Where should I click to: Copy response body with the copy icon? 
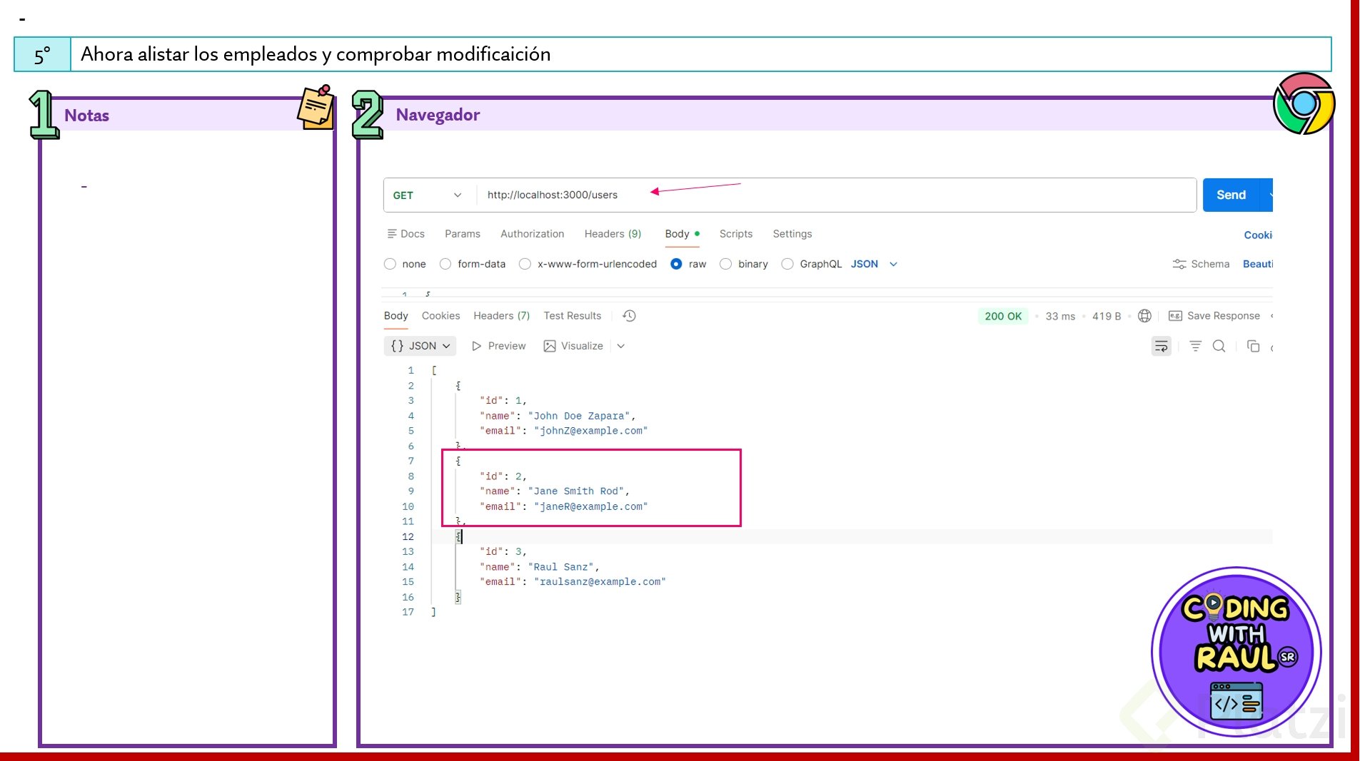pos(1253,346)
